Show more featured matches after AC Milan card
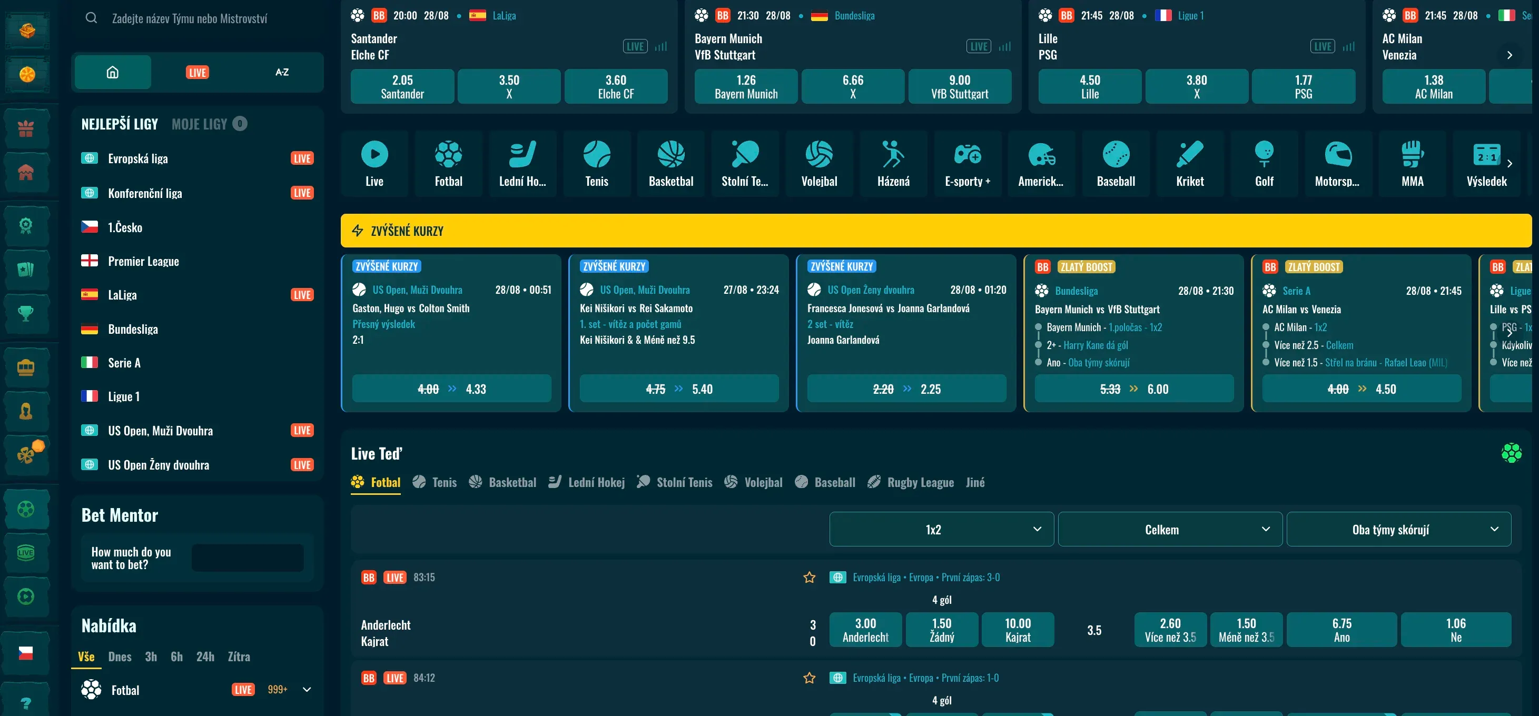 [x=1510, y=55]
